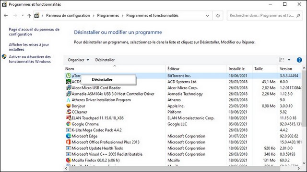Click the Mozilla Firefox icon
Screen dimensions: 307x172
[68, 160]
